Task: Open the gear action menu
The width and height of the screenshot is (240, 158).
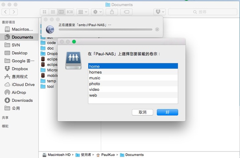Action: 97,12
